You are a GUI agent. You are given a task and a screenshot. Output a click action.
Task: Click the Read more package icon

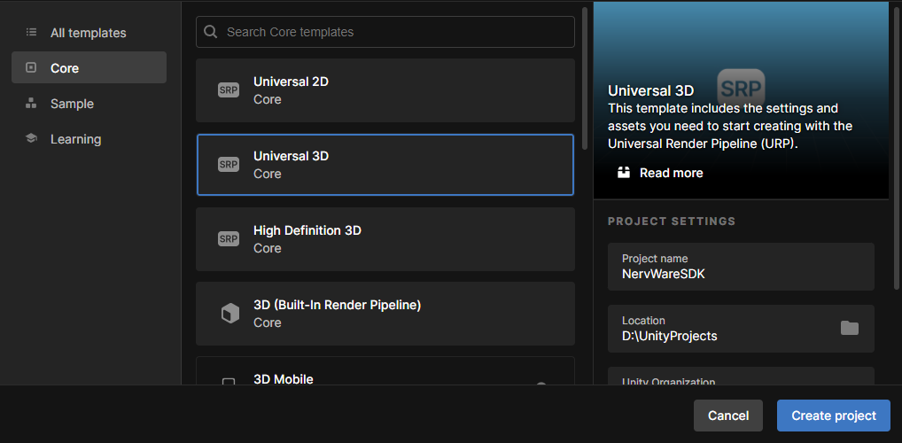(624, 173)
